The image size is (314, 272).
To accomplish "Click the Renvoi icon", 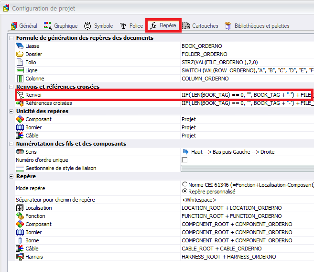I will point(20,95).
